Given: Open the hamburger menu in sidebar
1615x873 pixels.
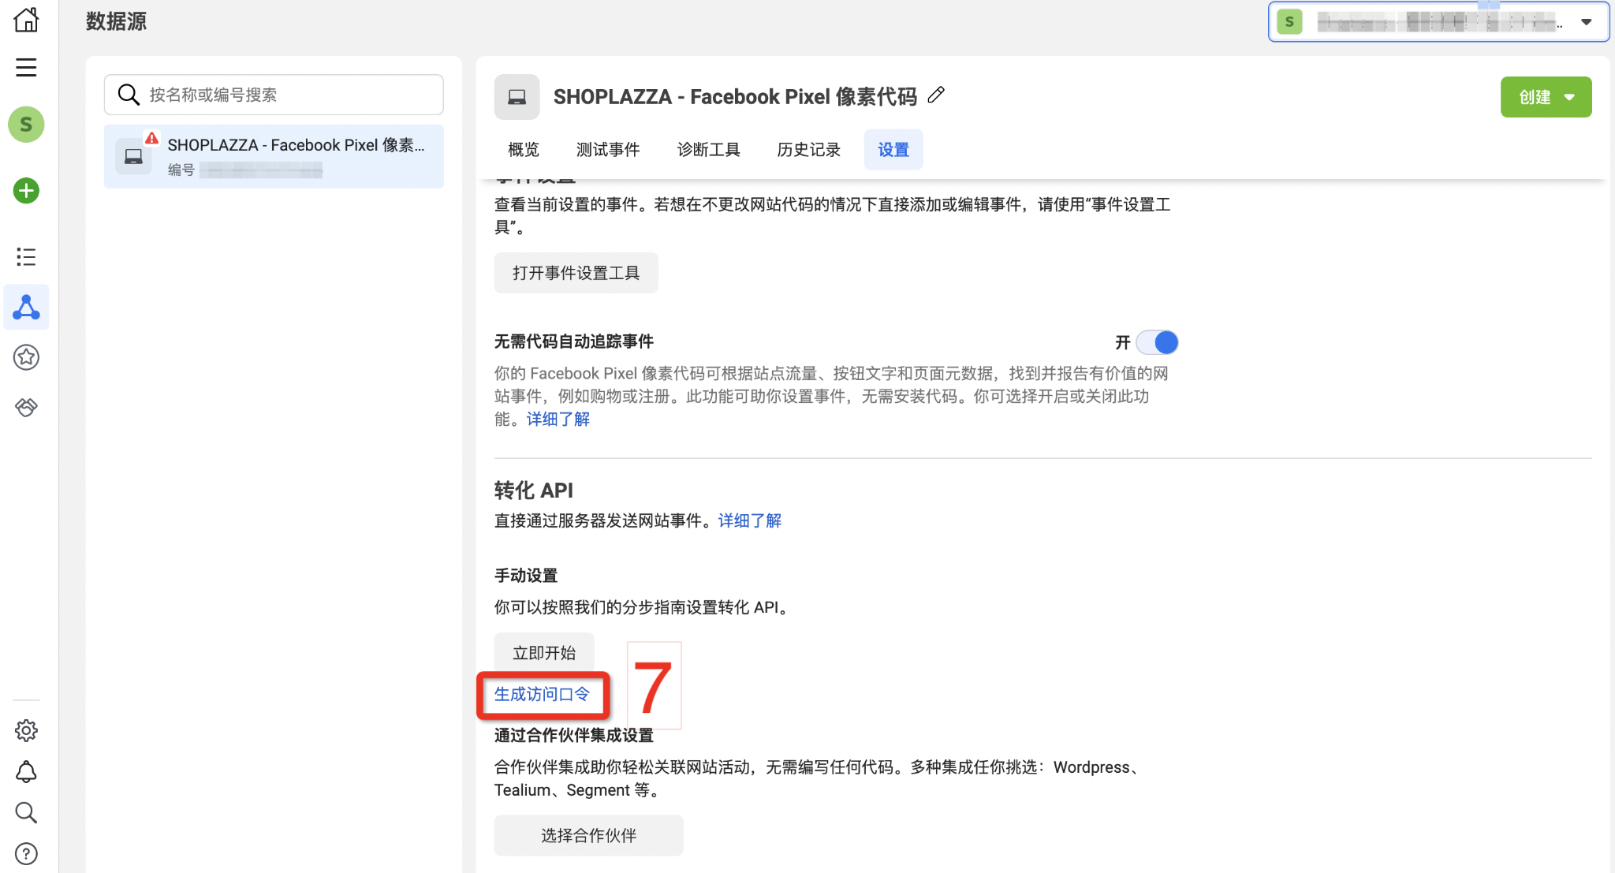Looking at the screenshot, I should tap(26, 67).
